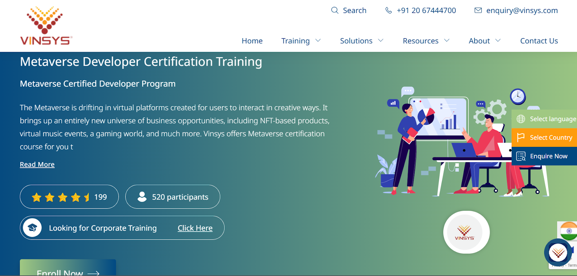Click the Click Here corporate training link
Image resolution: width=577 pixels, height=276 pixels.
[x=195, y=228]
